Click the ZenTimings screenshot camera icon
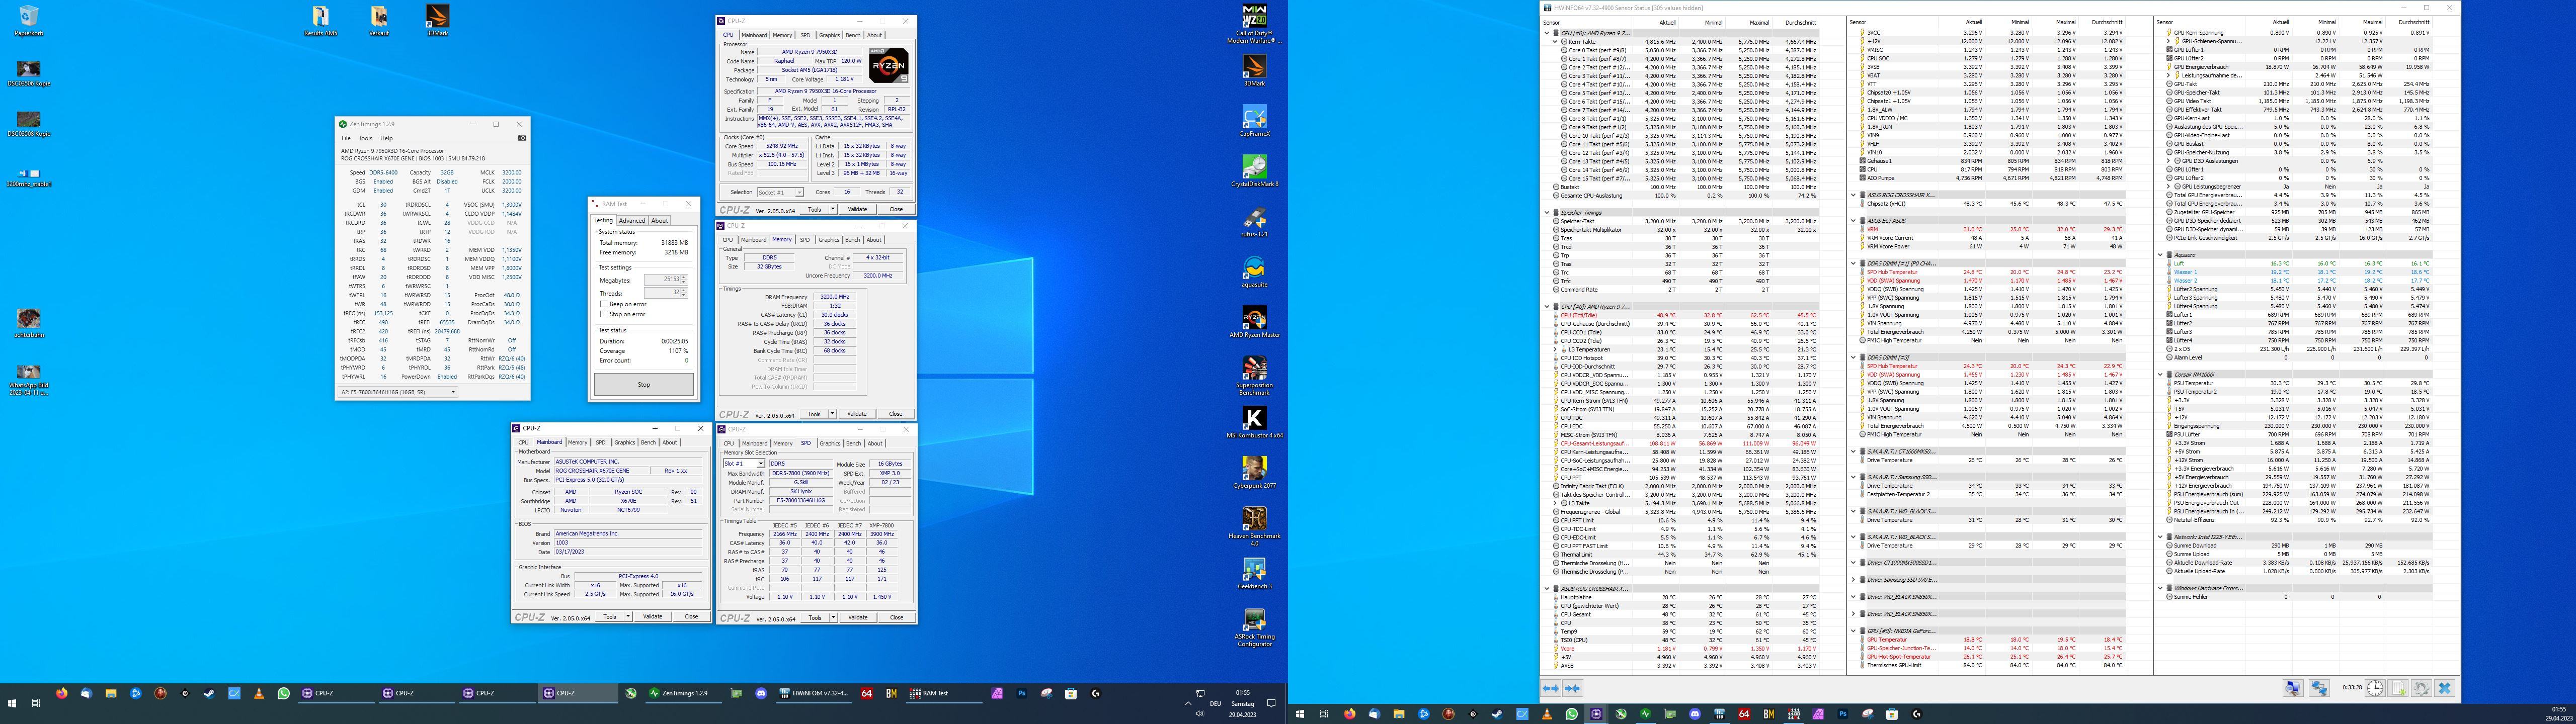Viewport: 2576px width, 724px height. (521, 138)
